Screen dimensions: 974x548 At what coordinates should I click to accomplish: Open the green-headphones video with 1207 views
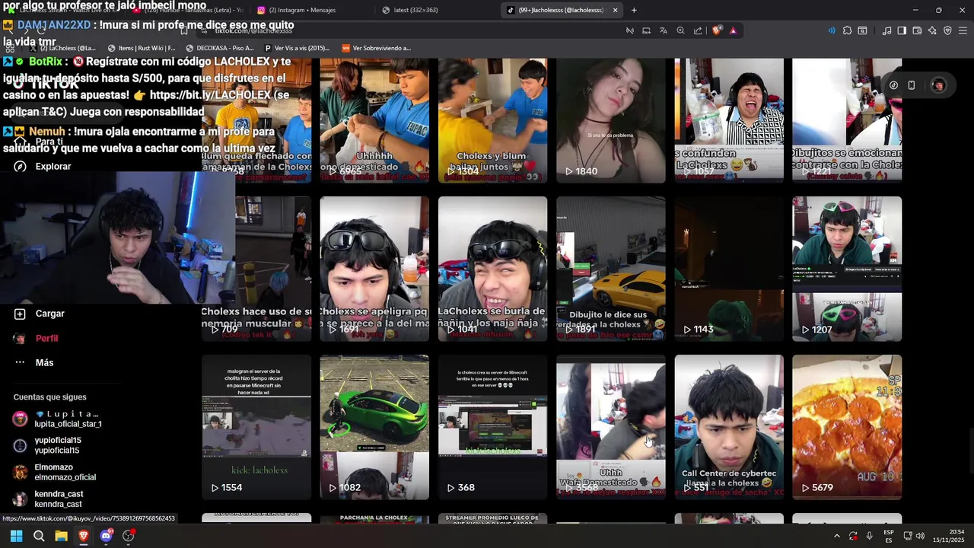point(847,269)
